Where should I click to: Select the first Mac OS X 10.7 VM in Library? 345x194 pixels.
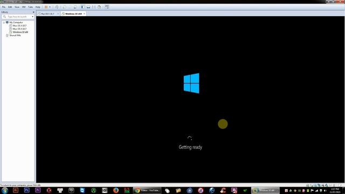pos(19,25)
